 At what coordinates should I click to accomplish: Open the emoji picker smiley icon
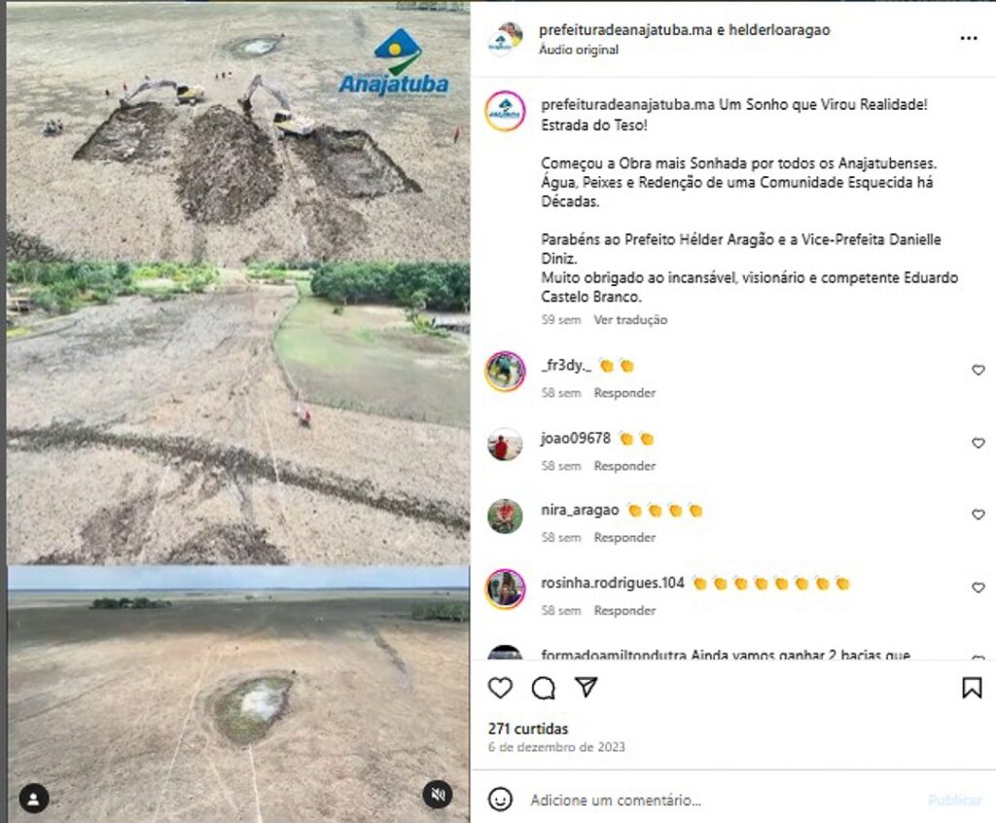pos(500,799)
